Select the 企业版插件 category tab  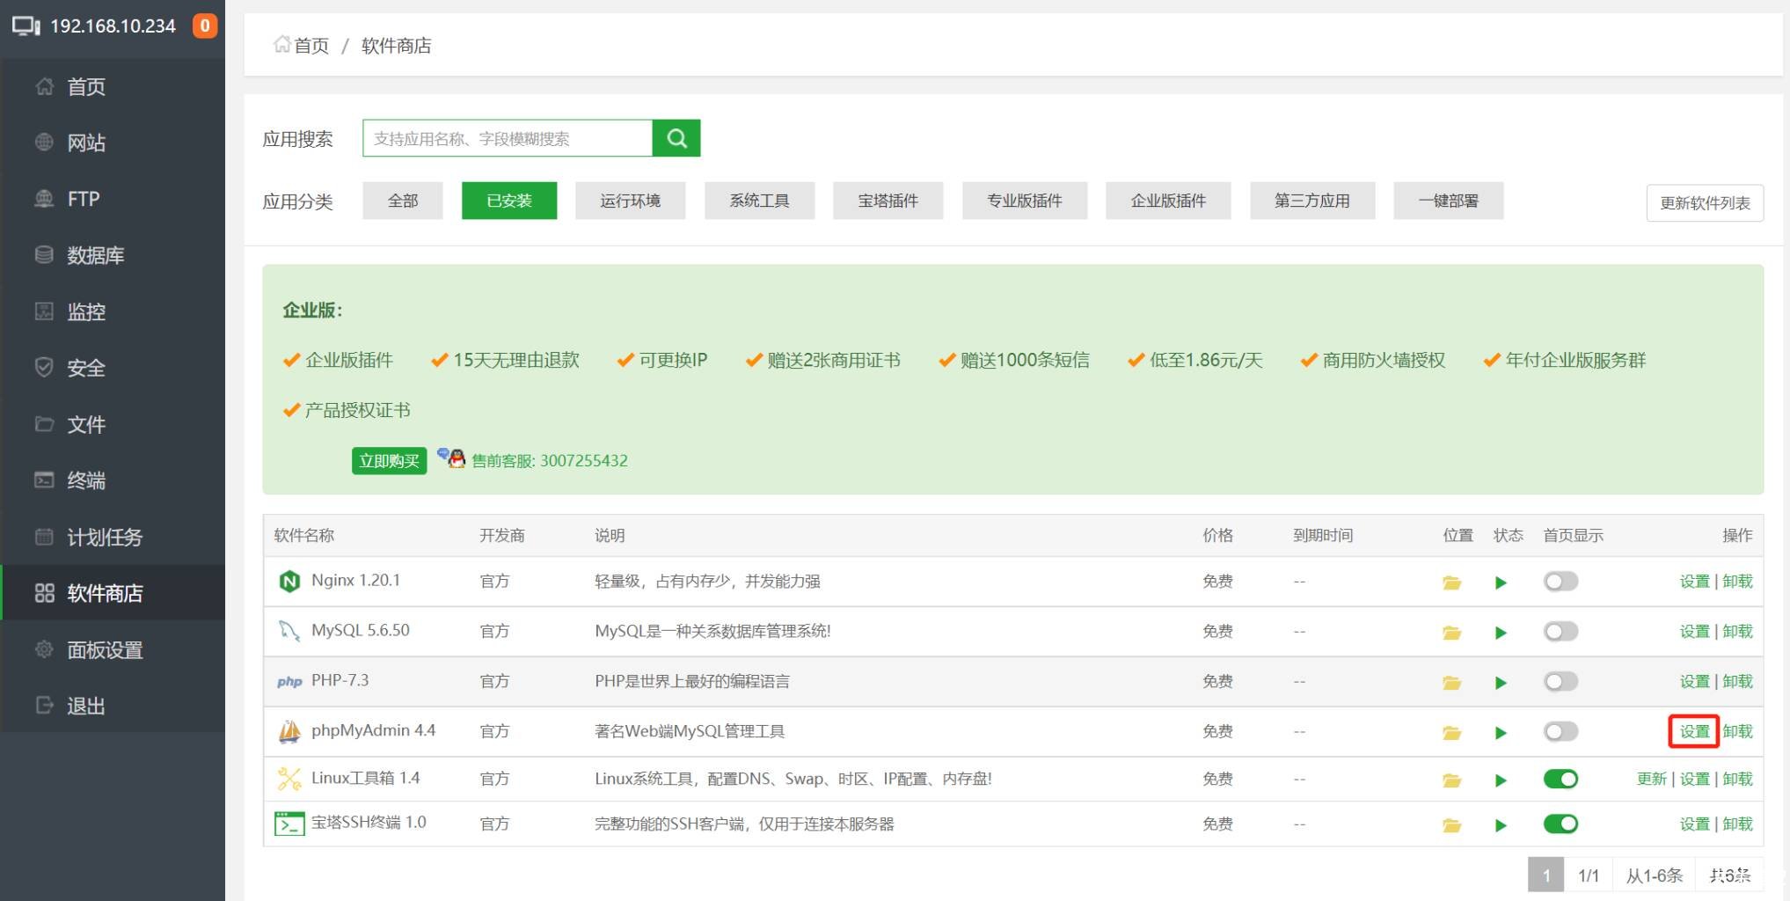pyautogui.click(x=1168, y=201)
